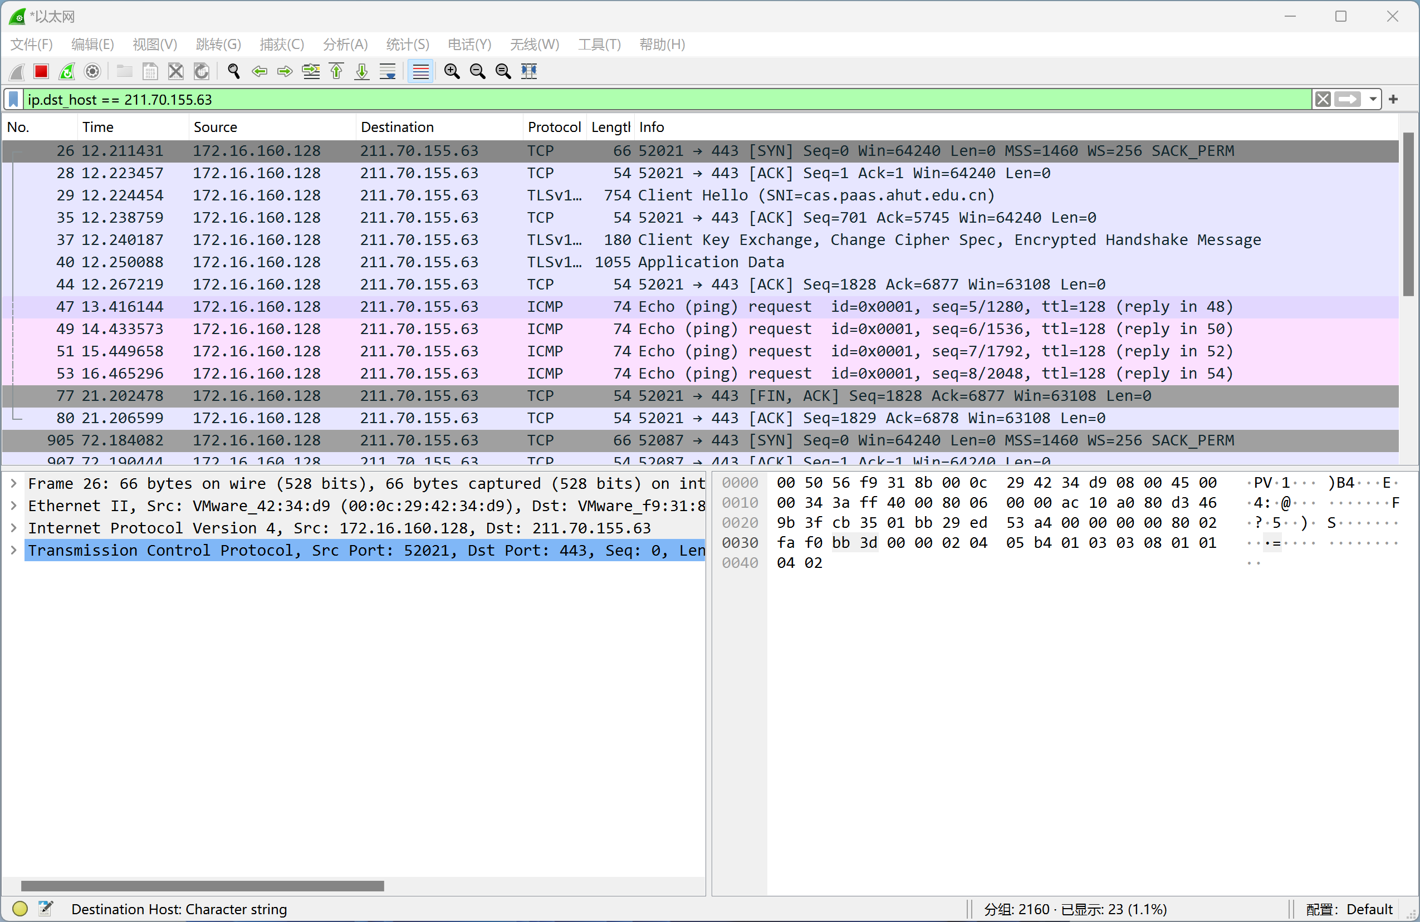Toggle auto-scroll during live capture

(x=387, y=71)
